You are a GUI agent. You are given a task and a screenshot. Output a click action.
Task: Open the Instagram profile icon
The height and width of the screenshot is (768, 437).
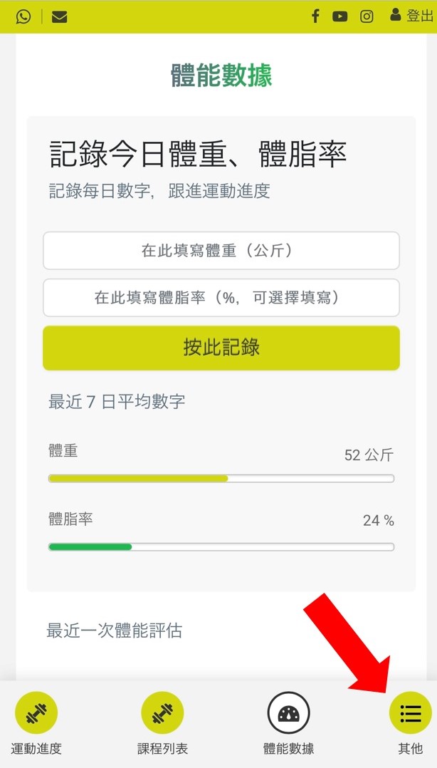coord(367,16)
